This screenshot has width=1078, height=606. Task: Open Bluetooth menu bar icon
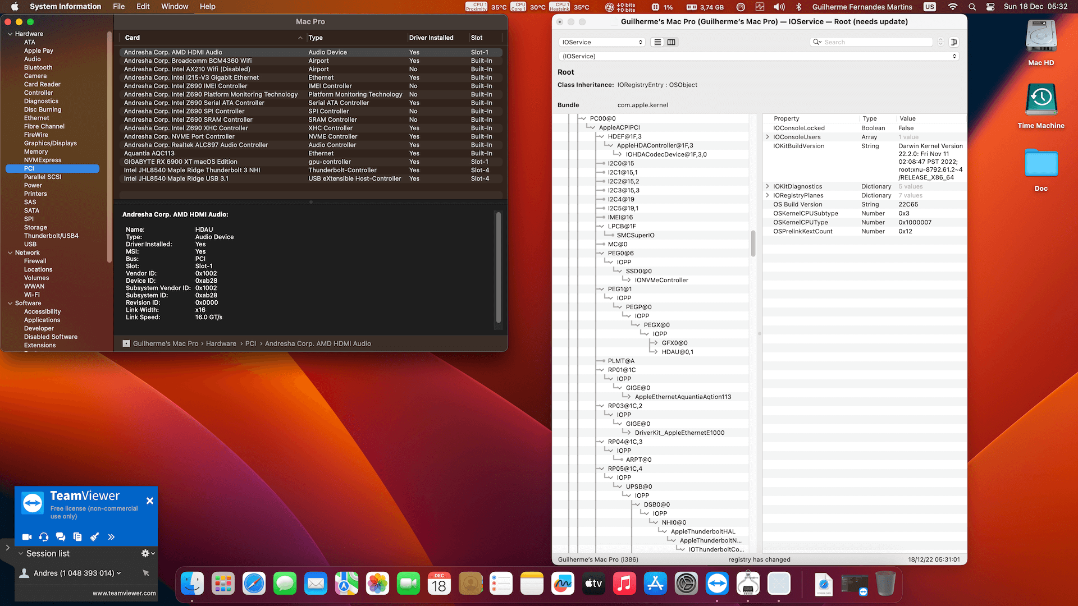(x=798, y=7)
